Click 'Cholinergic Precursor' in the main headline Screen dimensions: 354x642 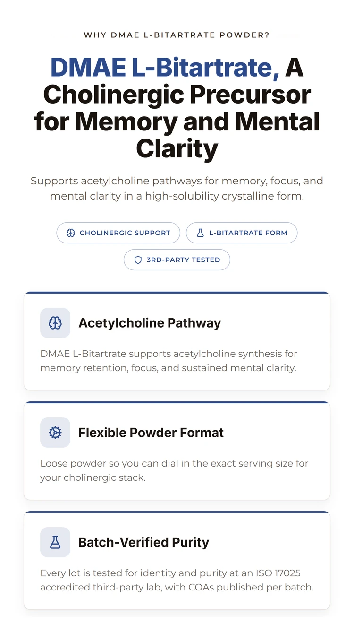point(177,95)
